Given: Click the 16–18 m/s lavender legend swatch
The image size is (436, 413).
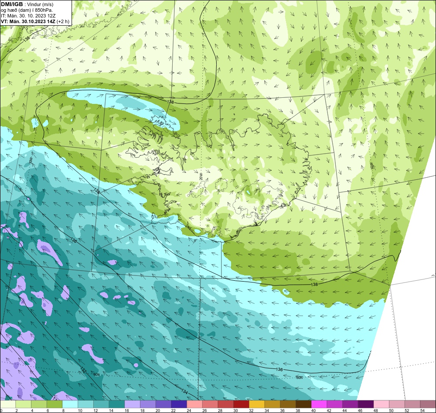Looking at the screenshot, I should click(x=133, y=404).
